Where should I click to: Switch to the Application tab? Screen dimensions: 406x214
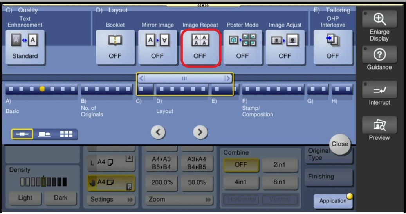[x=332, y=201]
